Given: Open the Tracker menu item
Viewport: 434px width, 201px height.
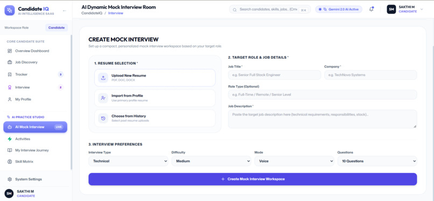Looking at the screenshot, I should [x=36, y=74].
